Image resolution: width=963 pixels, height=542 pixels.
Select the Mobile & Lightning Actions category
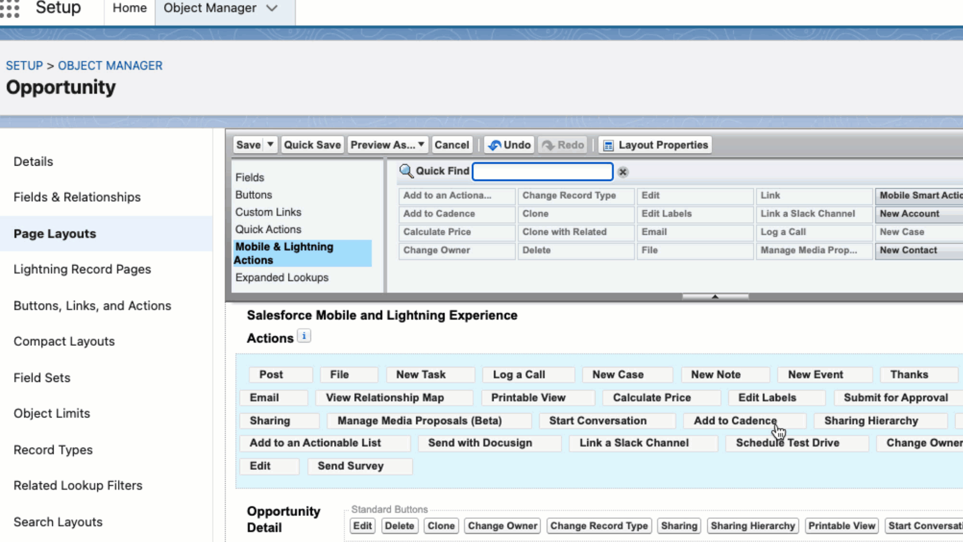[x=284, y=253]
